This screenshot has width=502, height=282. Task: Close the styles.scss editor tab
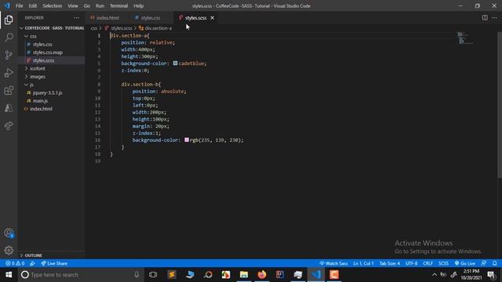213,18
